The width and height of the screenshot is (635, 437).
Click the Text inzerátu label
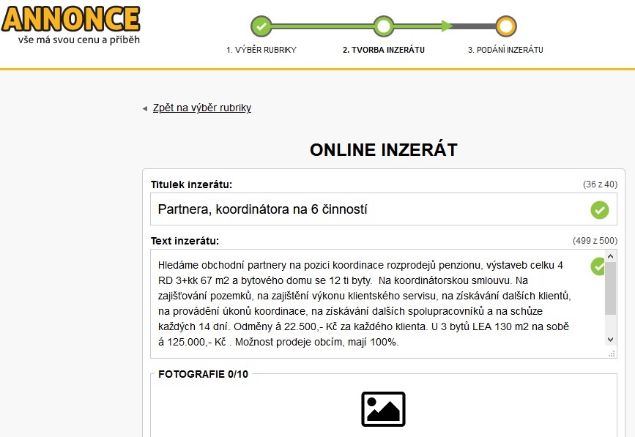tap(185, 241)
